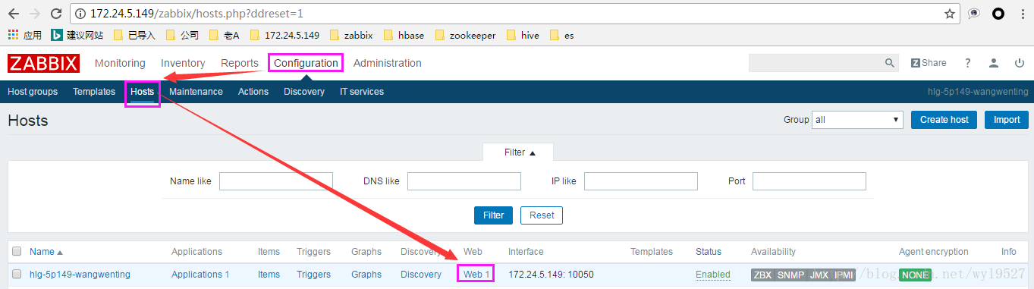The height and width of the screenshot is (289, 1034).
Task: Open the host's Items link
Action: 269,275
